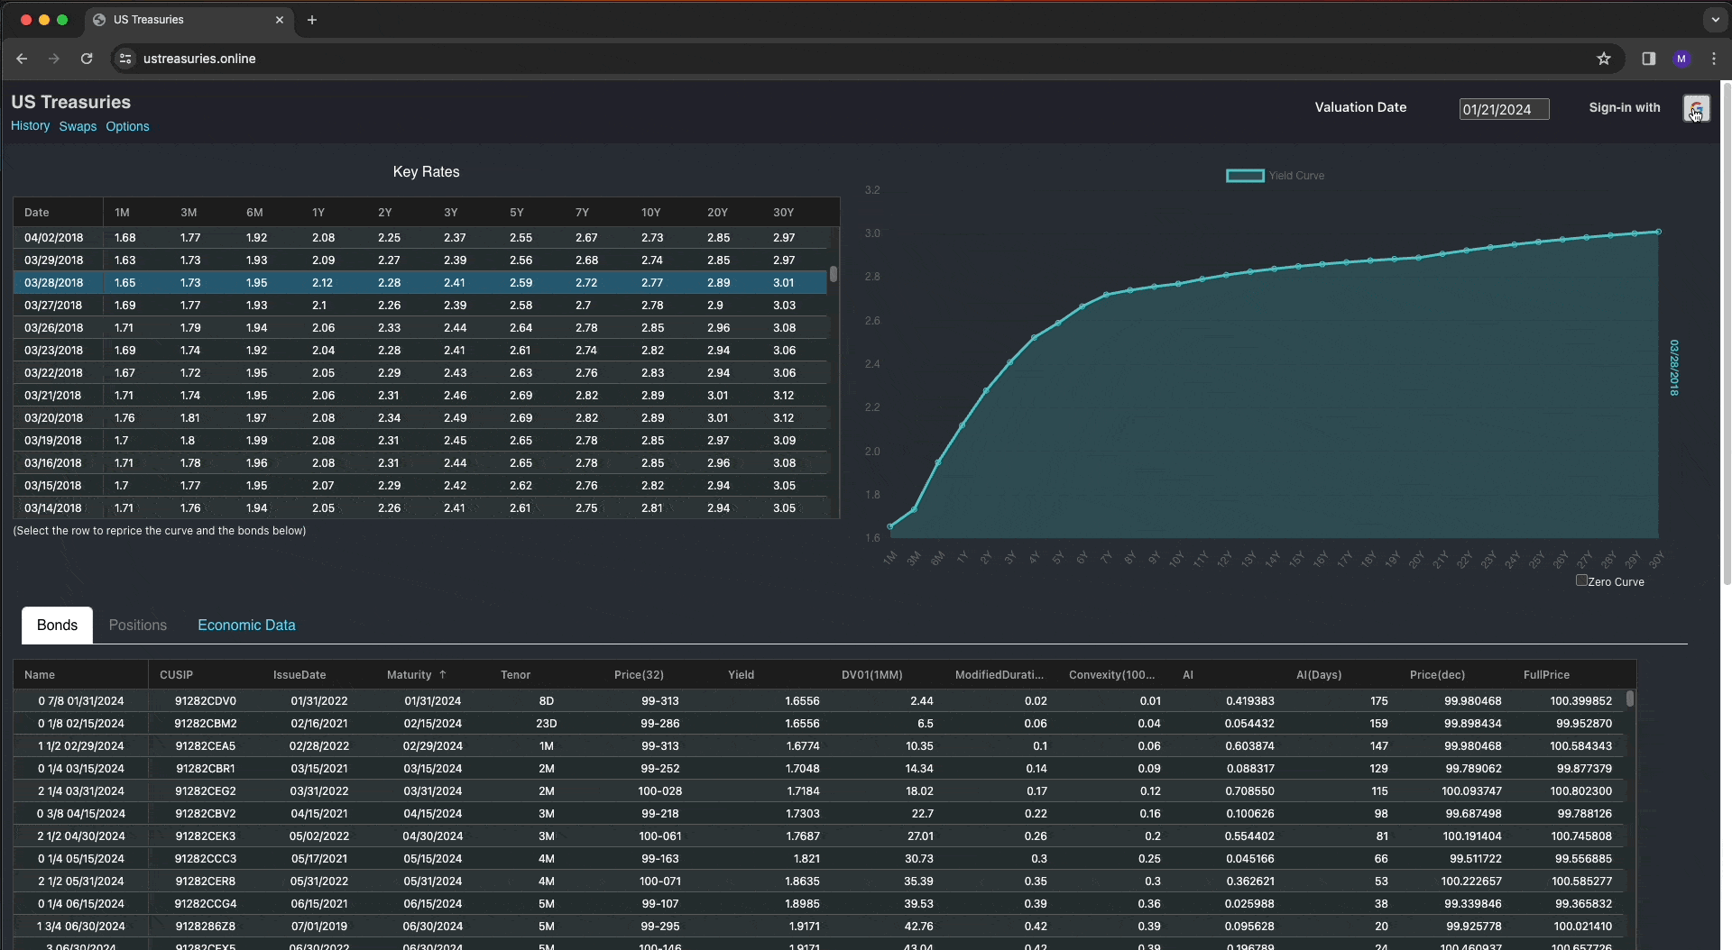This screenshot has width=1732, height=950.
Task: Open the user profile avatar
Action: pos(1681,59)
